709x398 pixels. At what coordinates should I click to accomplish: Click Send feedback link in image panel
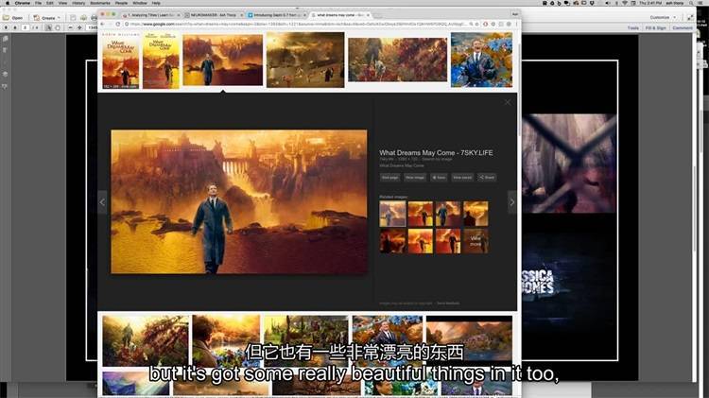(x=448, y=303)
